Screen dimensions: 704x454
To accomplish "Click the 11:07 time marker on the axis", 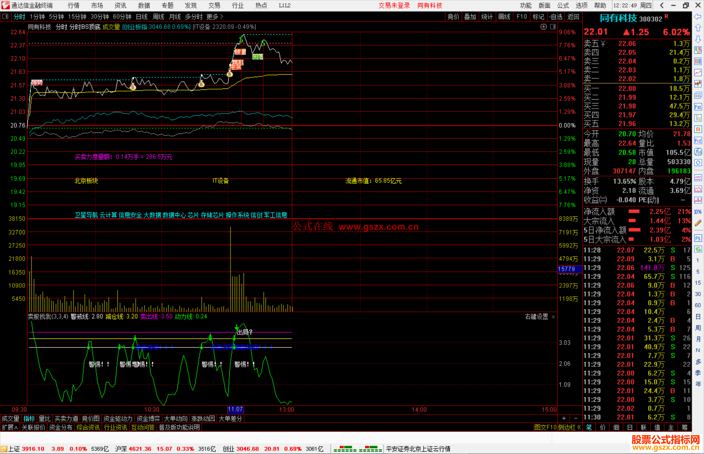I will 235,409.
